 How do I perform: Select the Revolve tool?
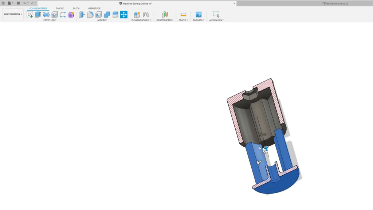coord(46,15)
